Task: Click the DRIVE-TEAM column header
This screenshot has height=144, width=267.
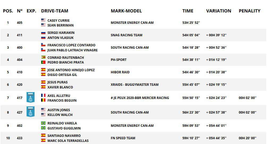Action: (55, 11)
